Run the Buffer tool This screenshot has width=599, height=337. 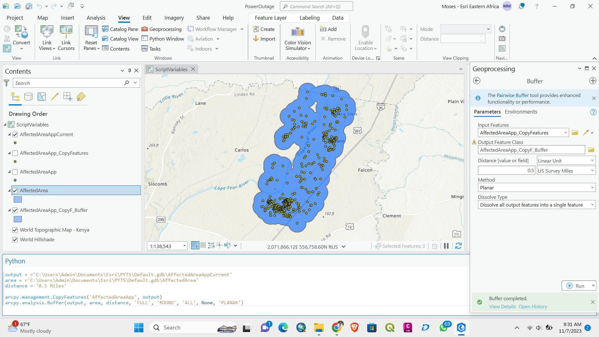point(576,286)
